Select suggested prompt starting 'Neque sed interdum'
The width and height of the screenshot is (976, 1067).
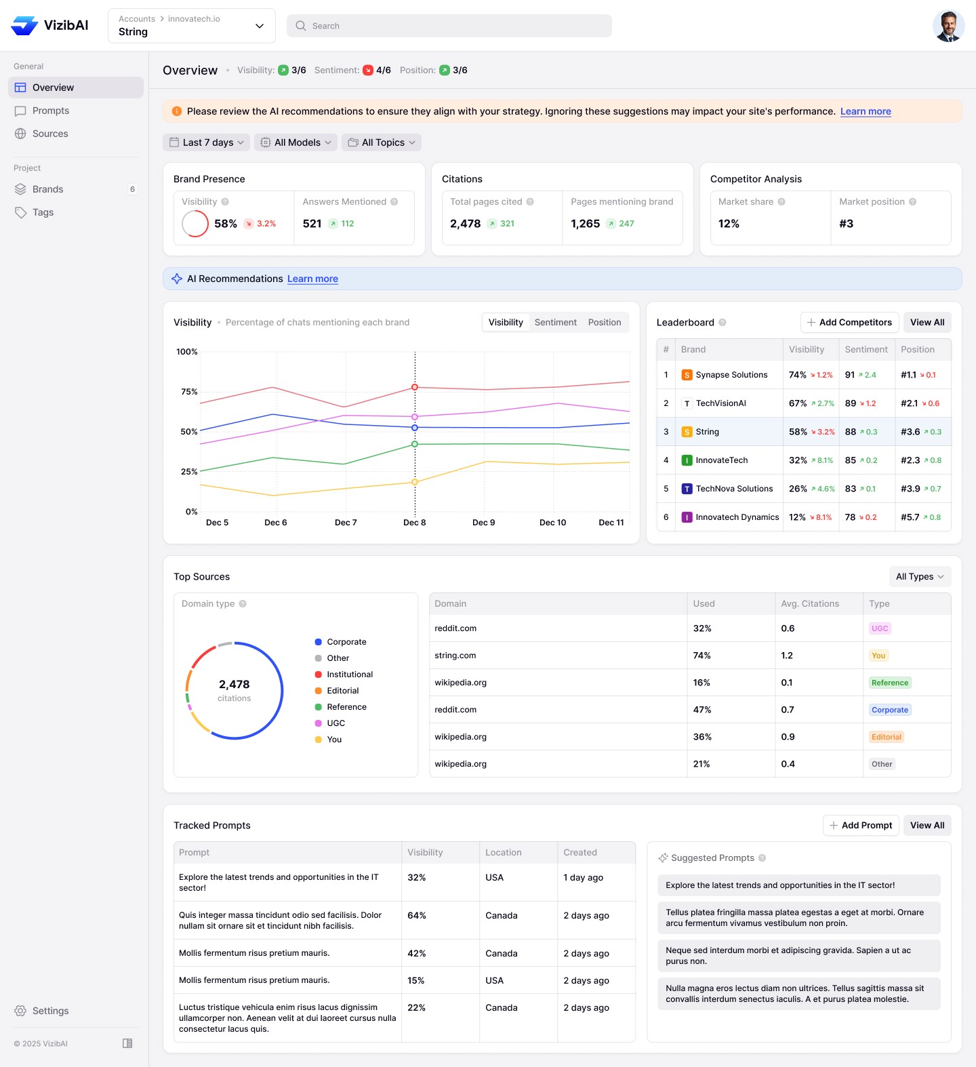[x=799, y=956]
